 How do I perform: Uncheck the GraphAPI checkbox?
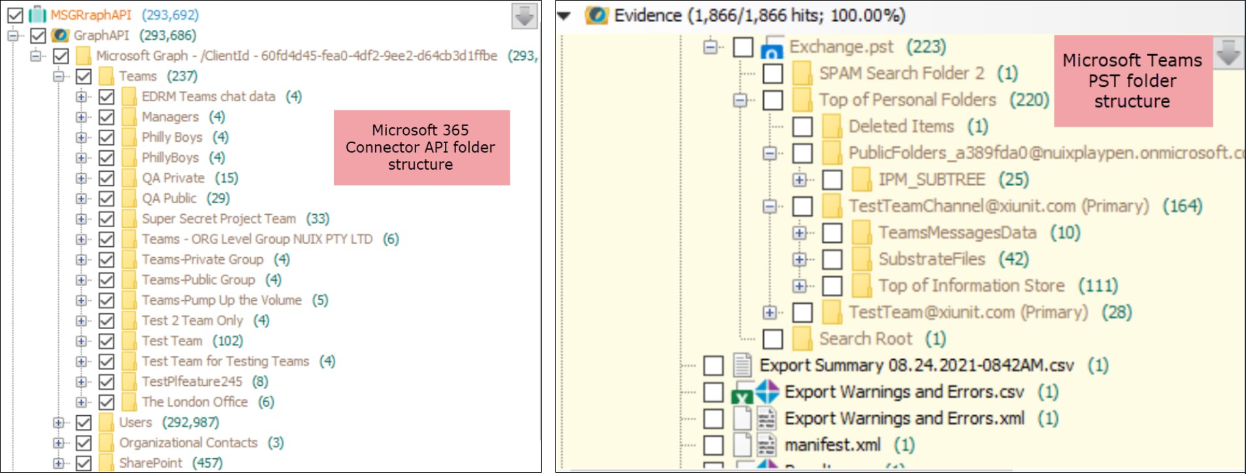pyautogui.click(x=38, y=35)
